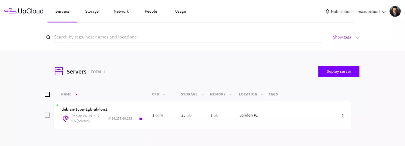Click the IP 94.237.60.179 text
Screen dimensions: 405x146
click(x=120, y=118)
